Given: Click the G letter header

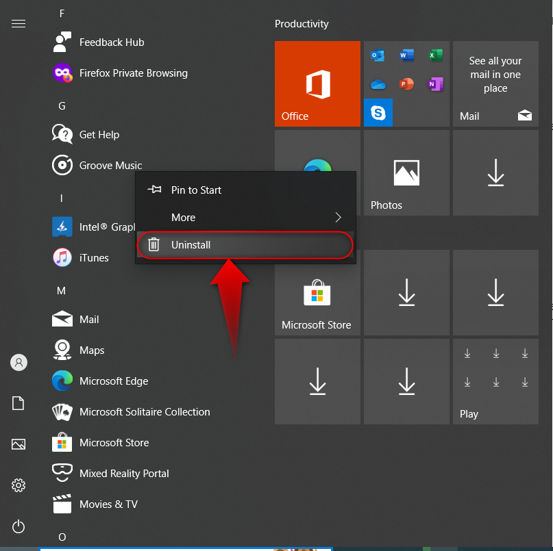Looking at the screenshot, I should (x=62, y=105).
